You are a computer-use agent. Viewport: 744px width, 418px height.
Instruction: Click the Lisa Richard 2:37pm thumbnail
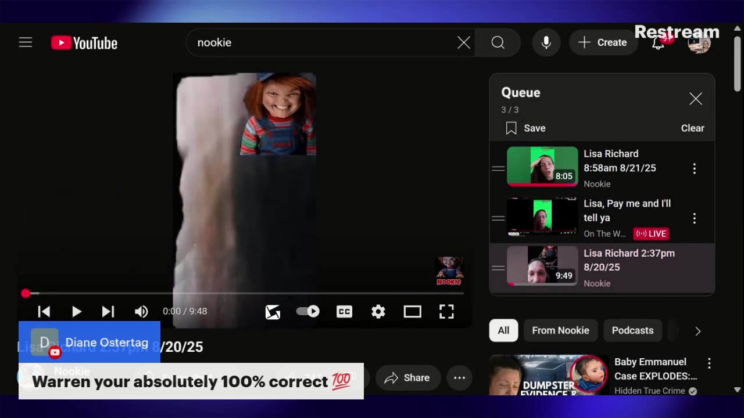[542, 266]
